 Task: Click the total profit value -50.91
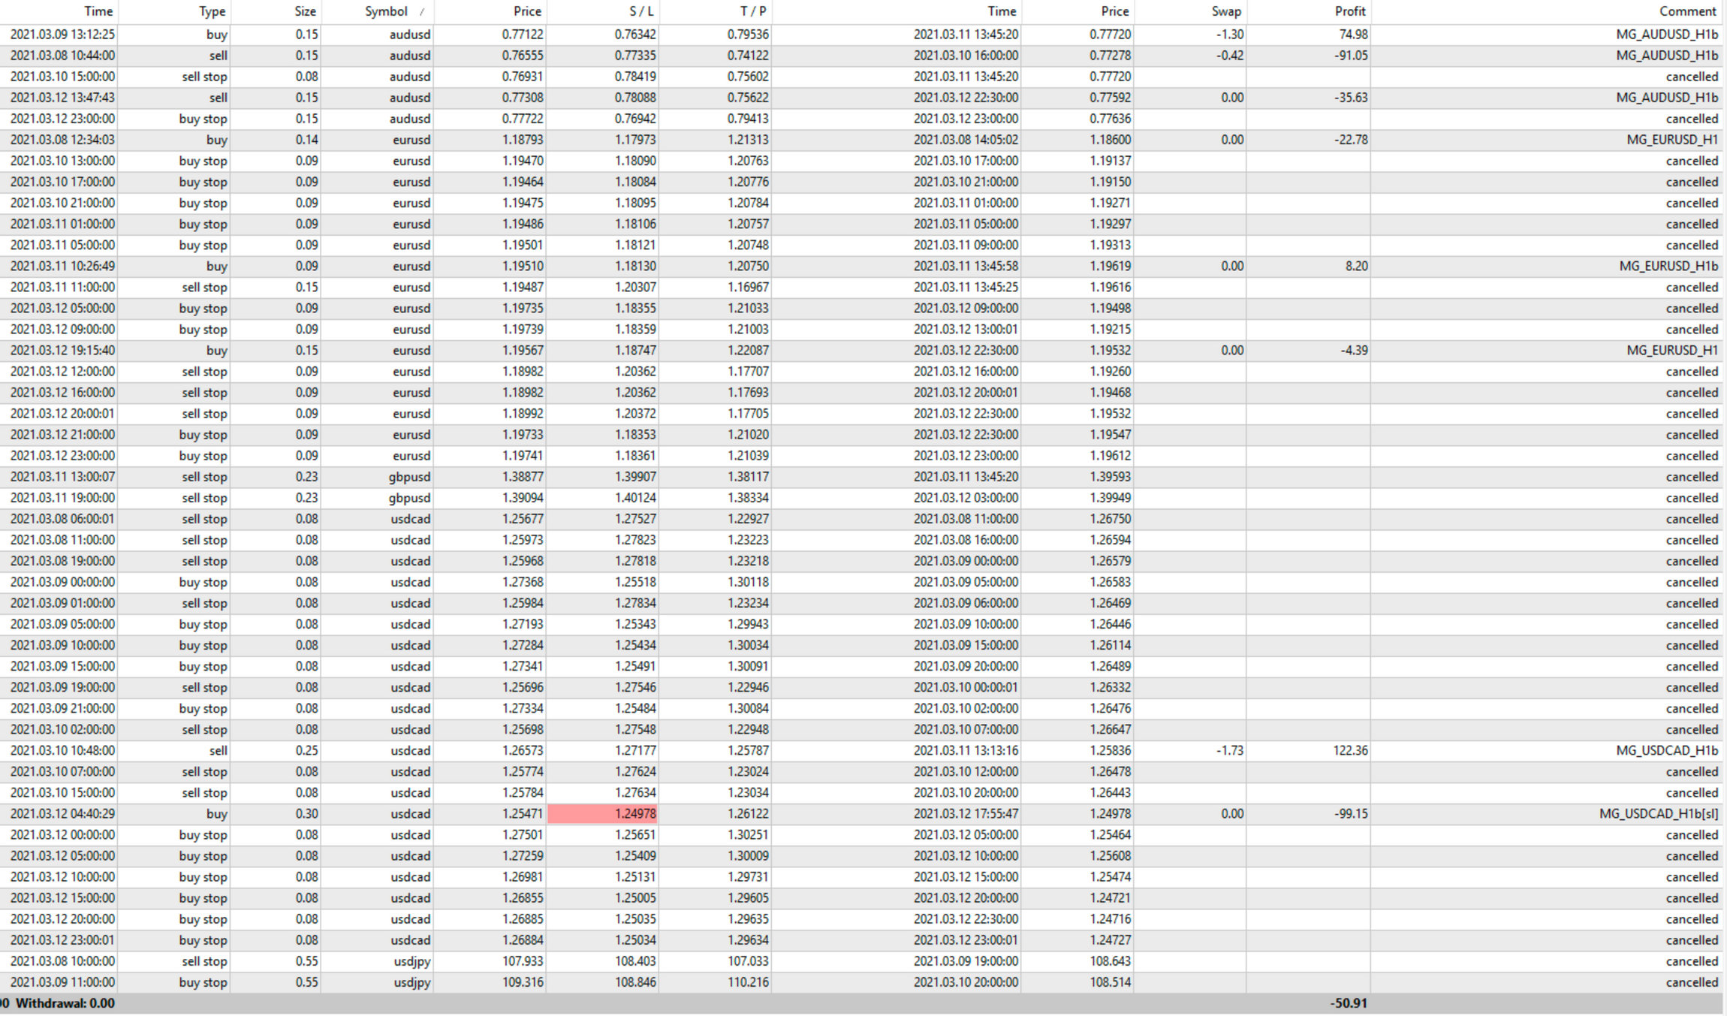[x=1348, y=1003]
